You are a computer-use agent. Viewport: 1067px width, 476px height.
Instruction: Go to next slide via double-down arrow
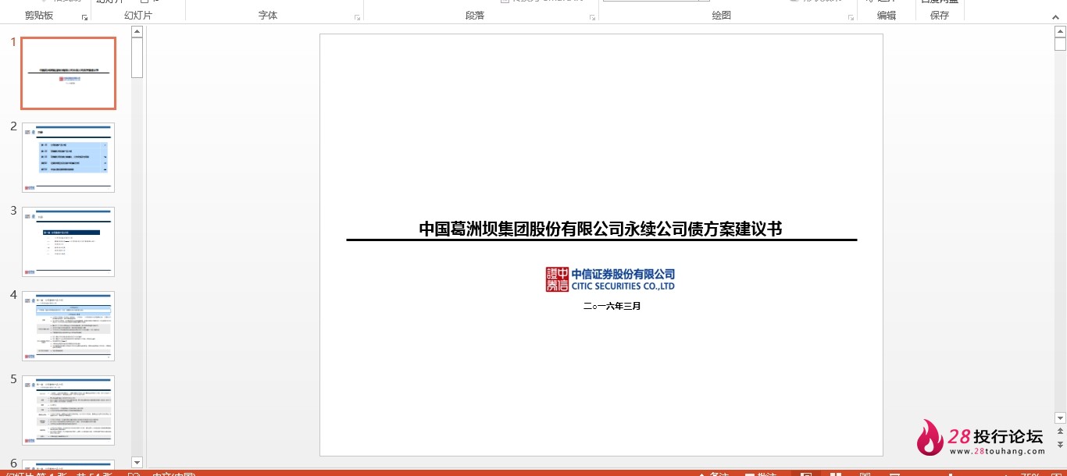click(1060, 444)
